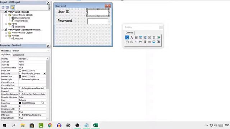This screenshot has width=230, height=129.
Task: Collapse the VBAProject (Book1) node
Action: tap(3, 12)
